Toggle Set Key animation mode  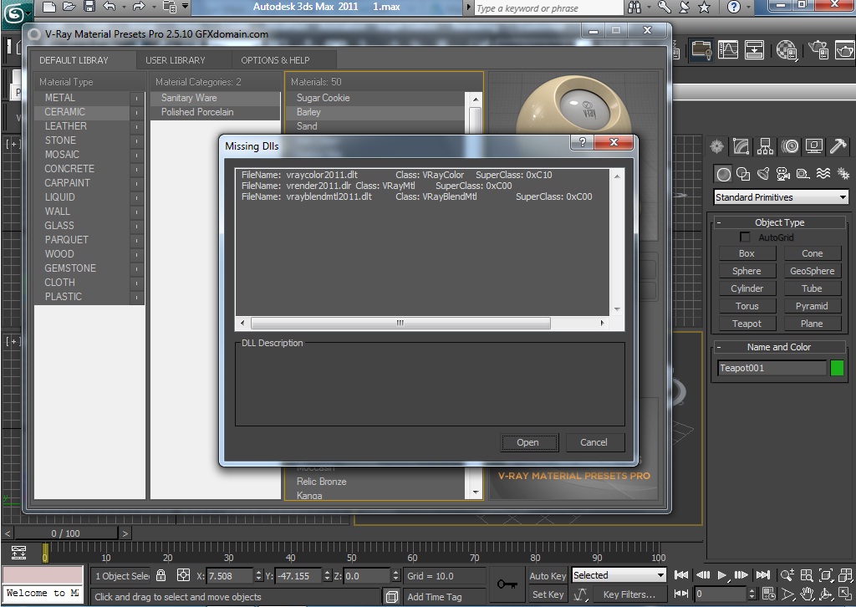pyautogui.click(x=548, y=594)
